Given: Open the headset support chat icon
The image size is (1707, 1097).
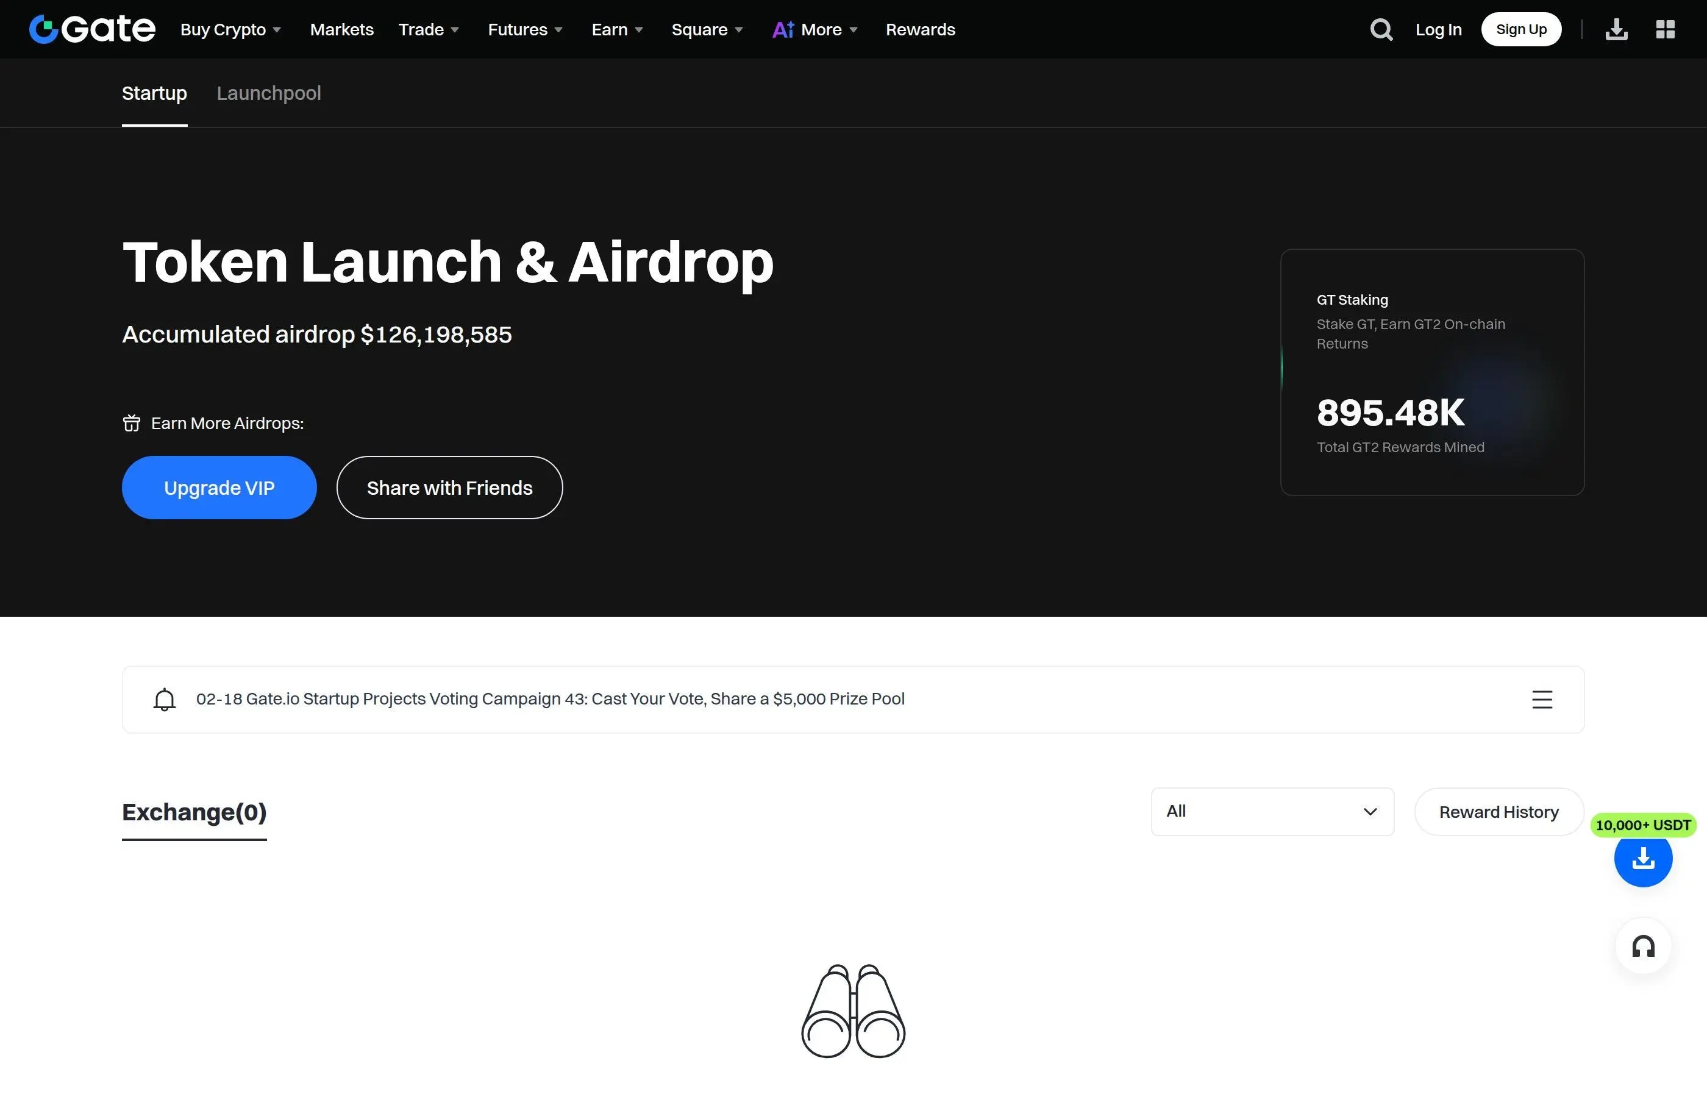Looking at the screenshot, I should coord(1643,946).
